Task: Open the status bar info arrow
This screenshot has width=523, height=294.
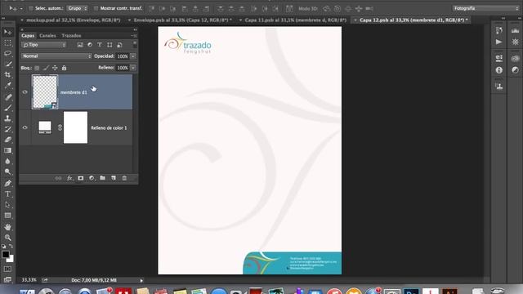Action: tap(141, 280)
